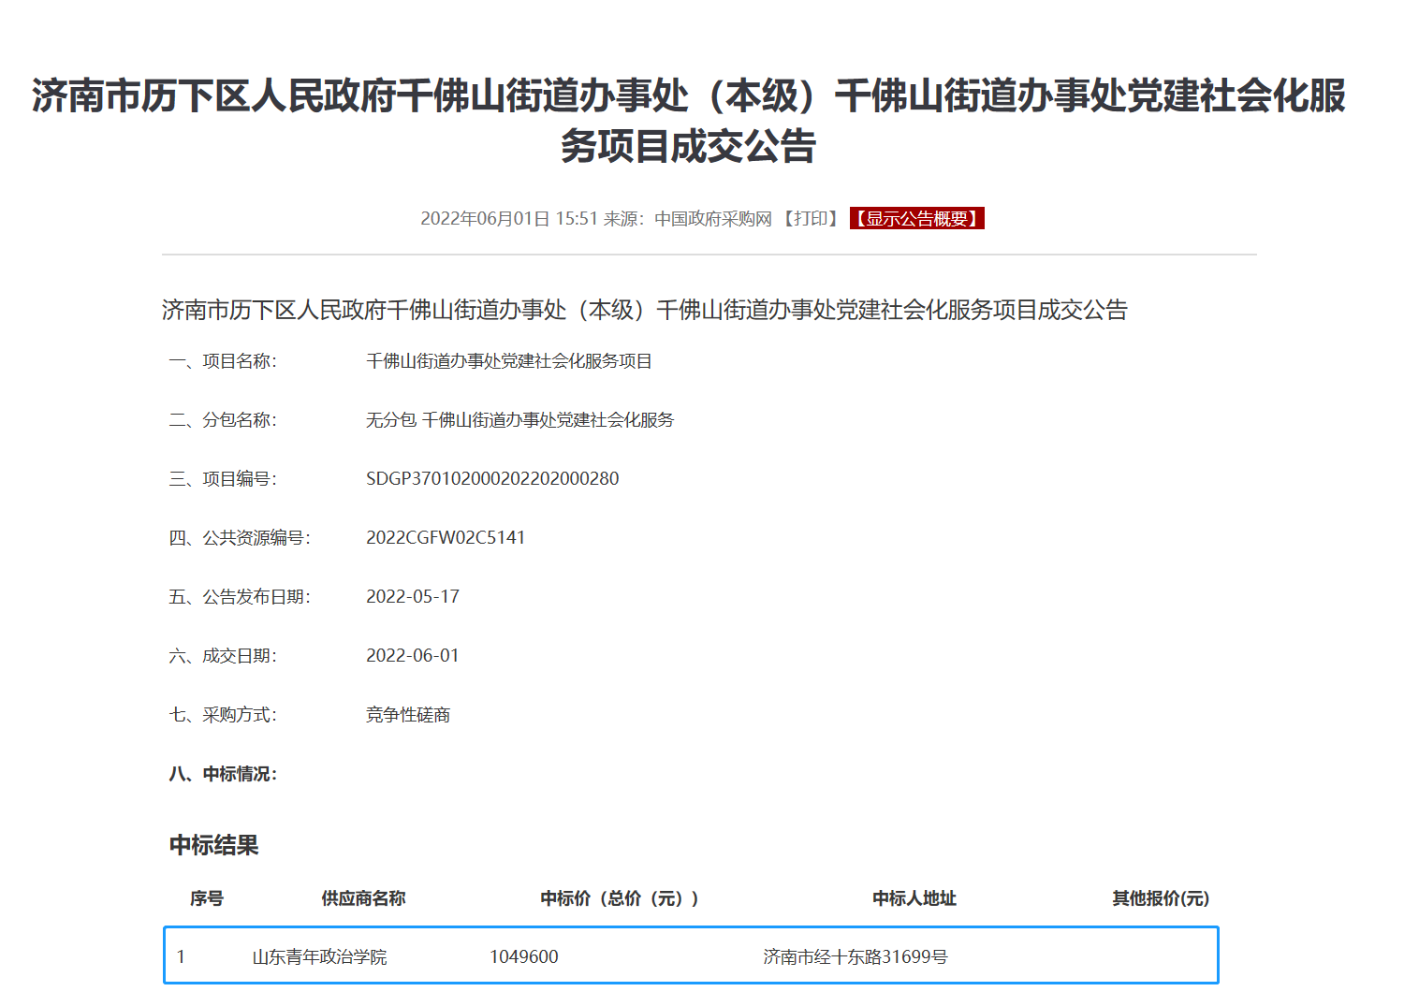
Task: Click the public resource number 2022CGFW02C5141
Action: (x=446, y=538)
